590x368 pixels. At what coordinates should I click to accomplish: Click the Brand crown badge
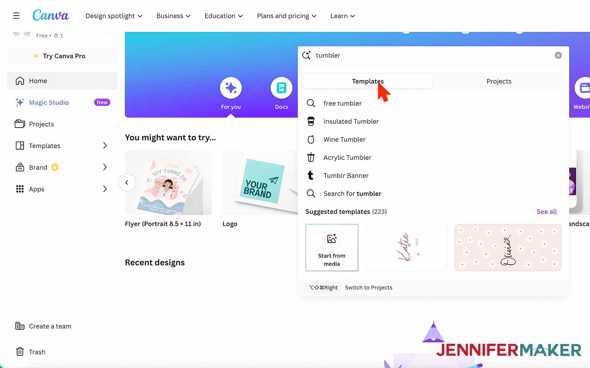(55, 167)
